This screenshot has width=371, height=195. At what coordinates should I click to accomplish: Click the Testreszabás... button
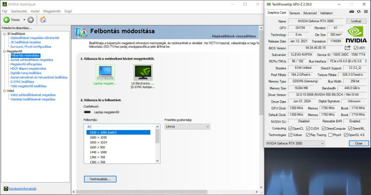point(100,179)
